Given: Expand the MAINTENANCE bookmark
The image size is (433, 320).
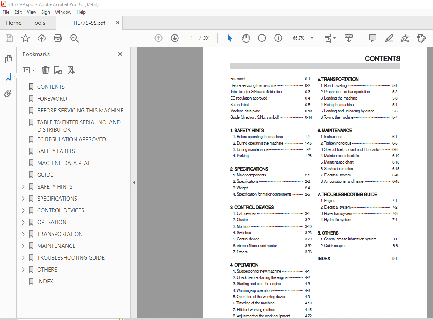Looking at the screenshot, I should pyautogui.click(x=24, y=246).
